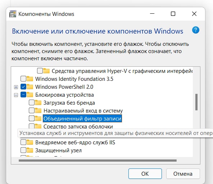Screen dimensions: 213x184
Task: Enable Загрузка без бренда checkbox
Action: [32, 102]
